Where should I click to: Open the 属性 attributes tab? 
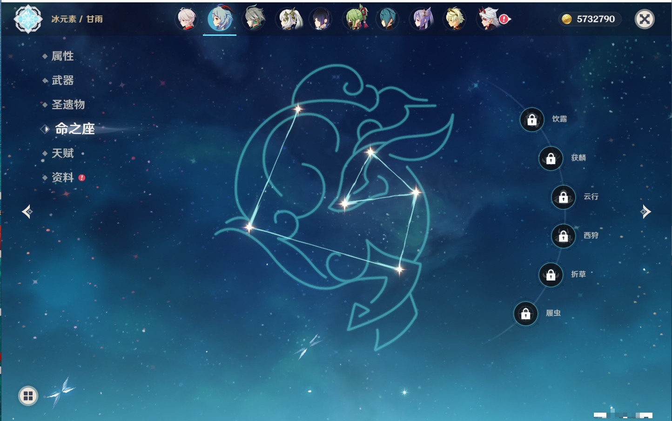coord(62,56)
